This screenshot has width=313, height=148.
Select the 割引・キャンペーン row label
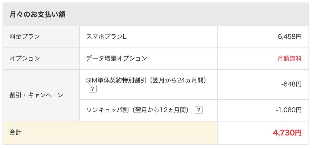click(36, 95)
